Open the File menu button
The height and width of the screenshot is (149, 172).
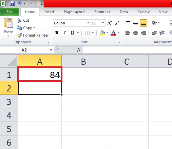(9, 12)
